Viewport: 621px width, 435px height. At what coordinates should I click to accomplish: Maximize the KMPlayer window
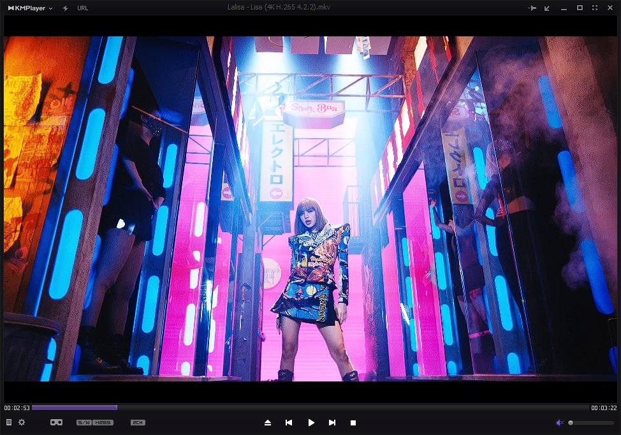click(x=580, y=8)
